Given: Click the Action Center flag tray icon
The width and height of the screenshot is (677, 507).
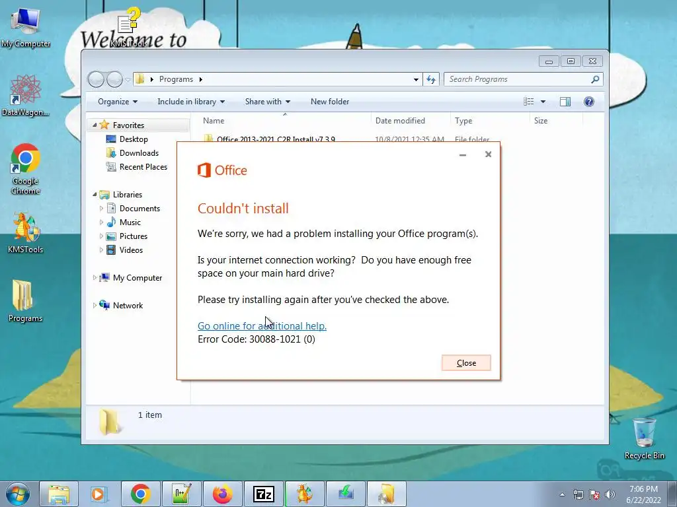Looking at the screenshot, I should point(594,494).
